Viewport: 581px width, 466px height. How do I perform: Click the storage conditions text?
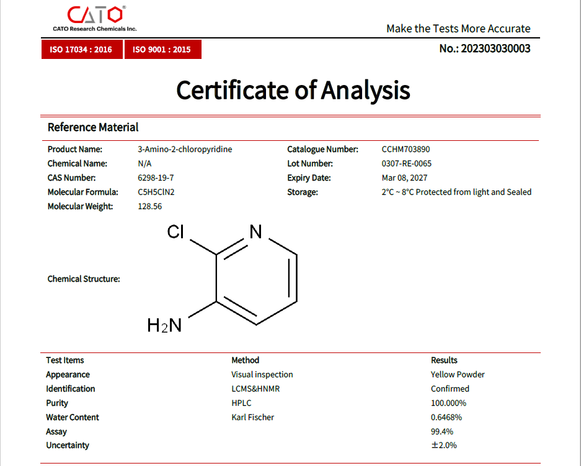456,192
